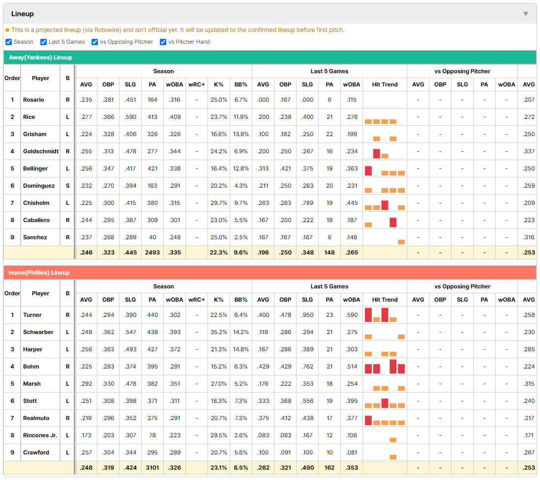Click Realmuto's hit trend chart
Screen dimensions: 540x480
[385, 418]
